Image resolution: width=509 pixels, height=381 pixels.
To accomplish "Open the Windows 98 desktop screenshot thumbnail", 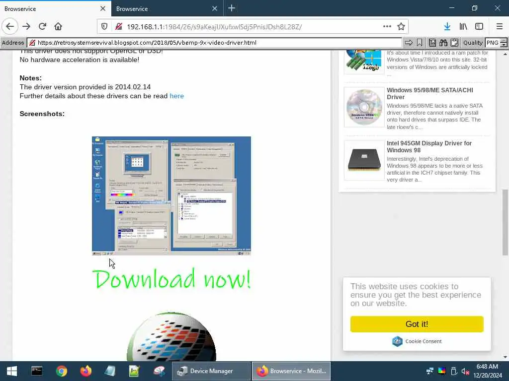I will click(171, 195).
